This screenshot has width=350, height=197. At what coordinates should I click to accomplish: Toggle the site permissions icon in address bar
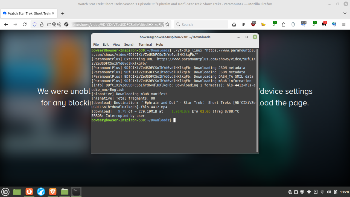tap(49, 24)
